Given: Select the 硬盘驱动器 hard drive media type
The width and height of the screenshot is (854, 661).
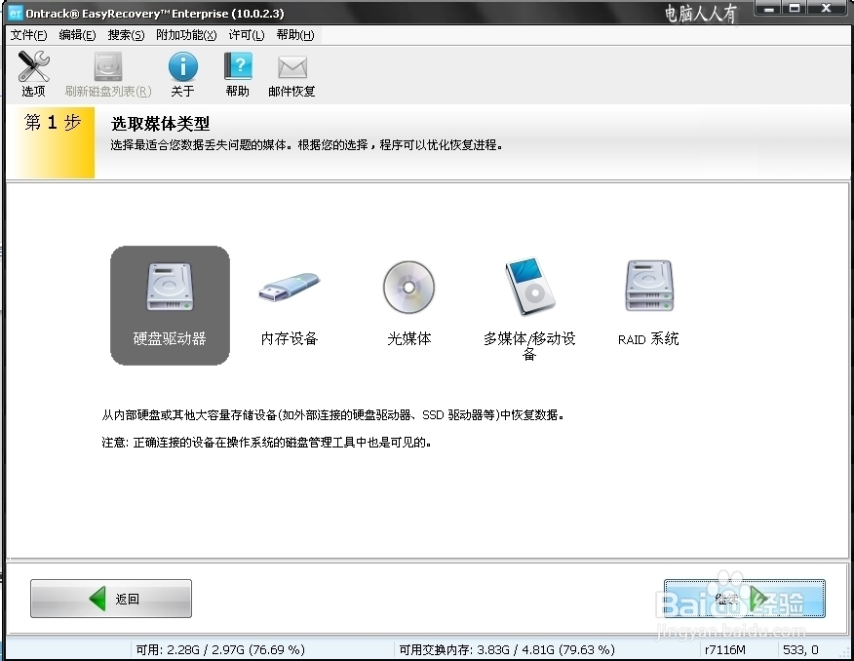Looking at the screenshot, I should point(170,305).
